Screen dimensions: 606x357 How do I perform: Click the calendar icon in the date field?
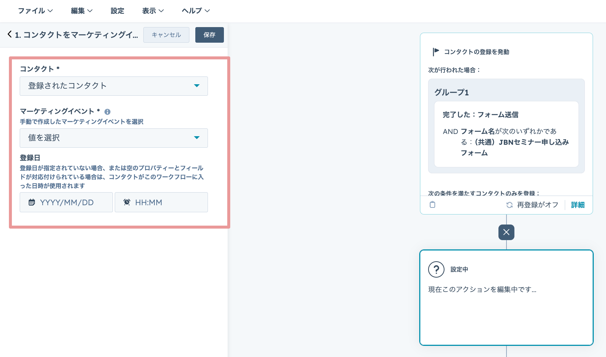coord(32,202)
